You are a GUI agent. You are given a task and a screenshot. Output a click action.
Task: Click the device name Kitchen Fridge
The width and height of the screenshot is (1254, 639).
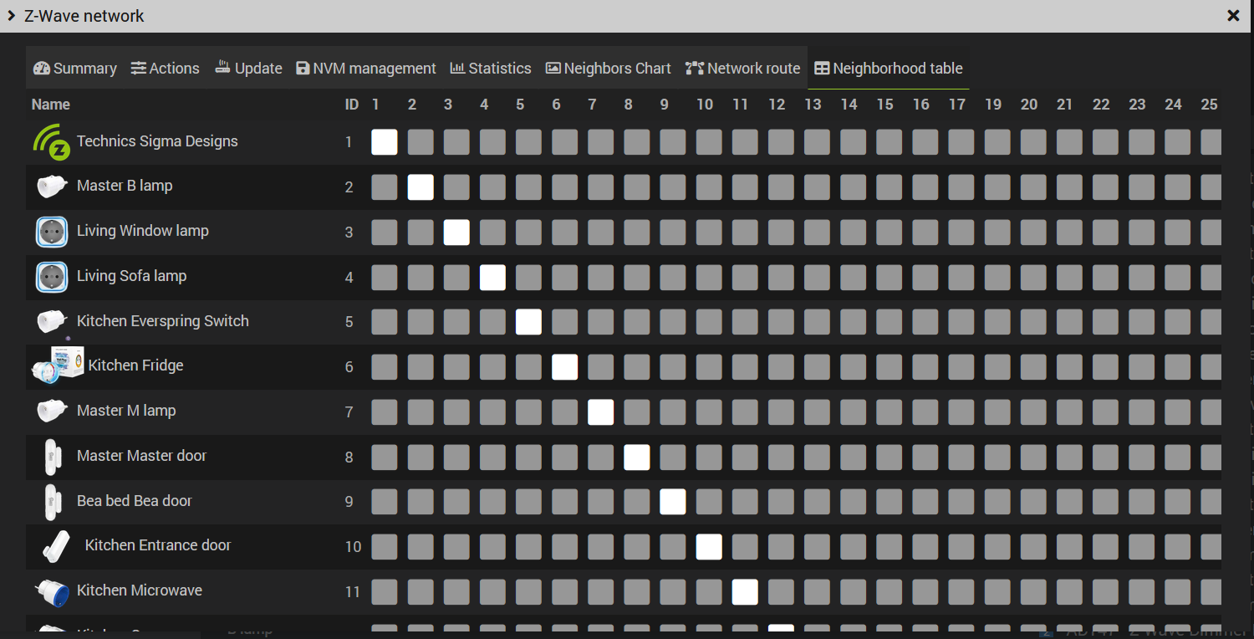135,366
